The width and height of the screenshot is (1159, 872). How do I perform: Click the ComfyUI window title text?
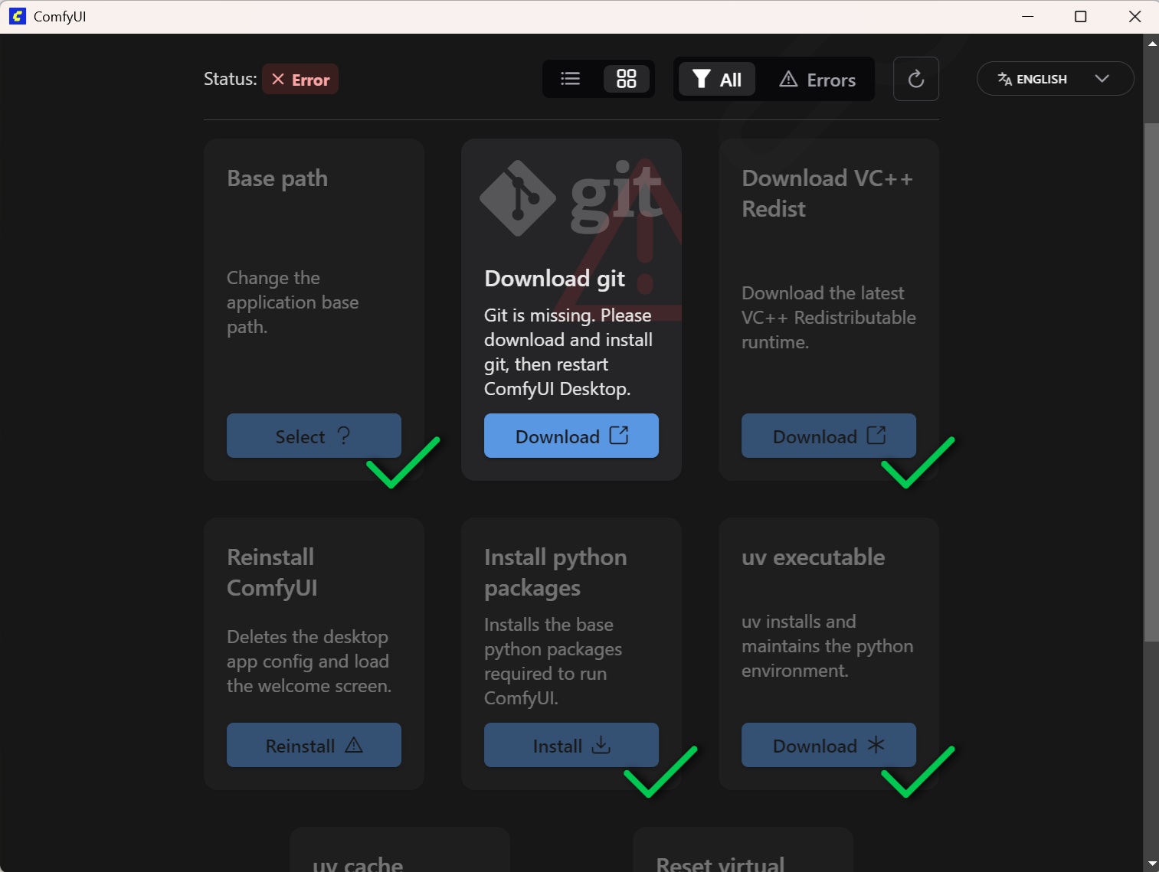(60, 17)
